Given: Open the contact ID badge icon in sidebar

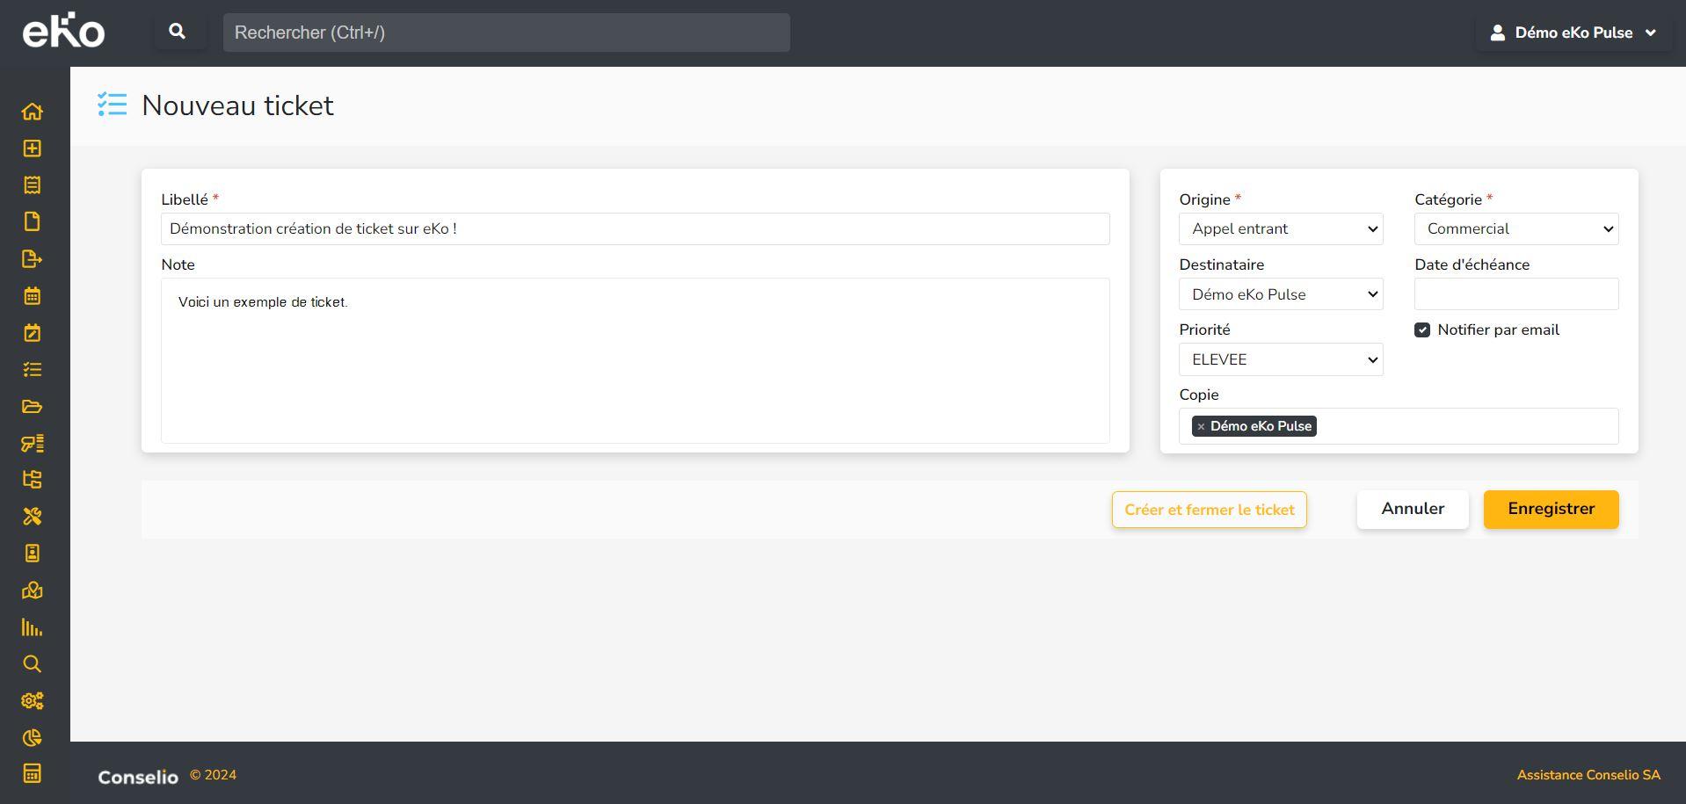Looking at the screenshot, I should click(x=33, y=554).
